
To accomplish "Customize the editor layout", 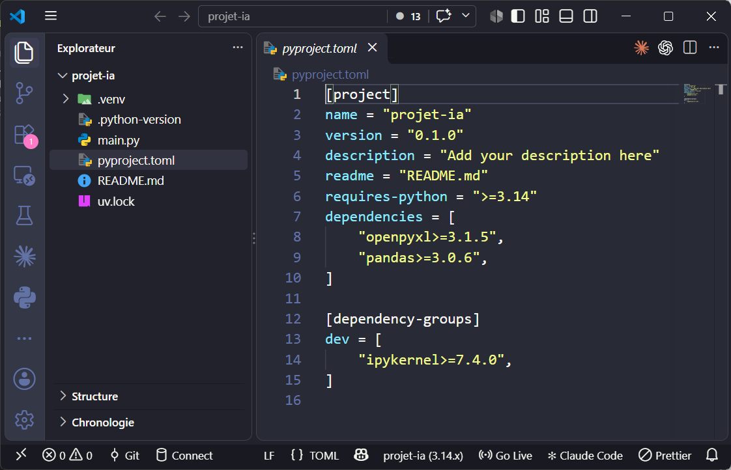I will click(x=541, y=16).
